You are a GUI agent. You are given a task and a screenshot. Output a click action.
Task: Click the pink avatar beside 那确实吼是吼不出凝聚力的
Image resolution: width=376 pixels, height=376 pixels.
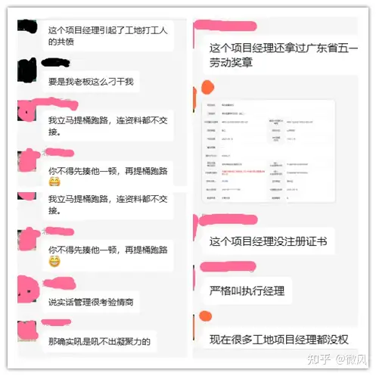tap(27, 331)
